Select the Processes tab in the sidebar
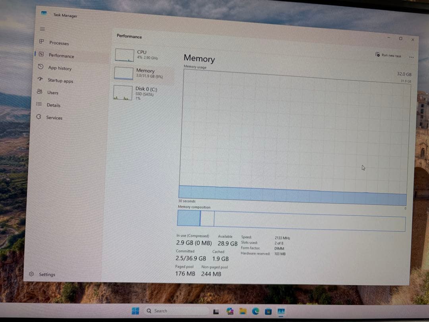Screen dimensions: 429x322 pos(59,43)
